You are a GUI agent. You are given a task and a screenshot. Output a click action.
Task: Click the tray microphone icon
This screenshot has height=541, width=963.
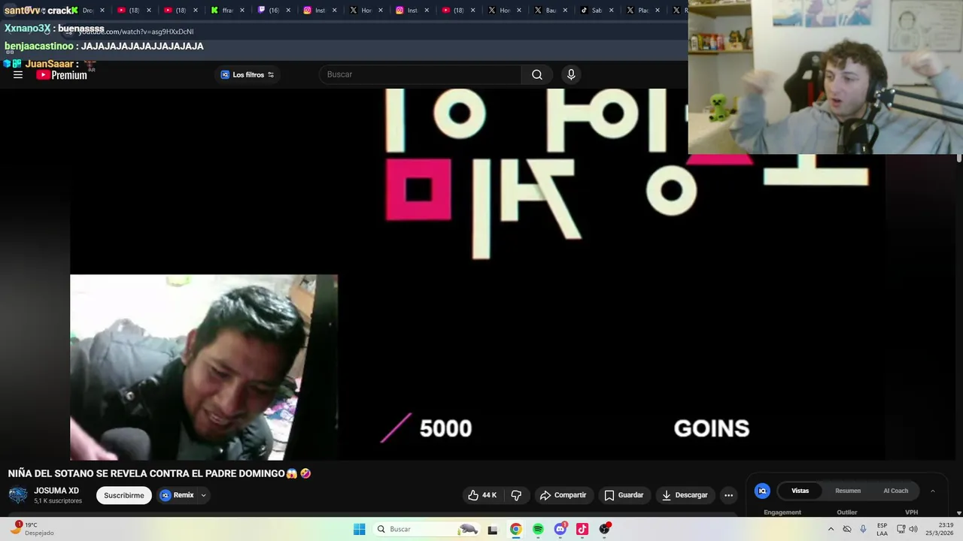click(863, 529)
